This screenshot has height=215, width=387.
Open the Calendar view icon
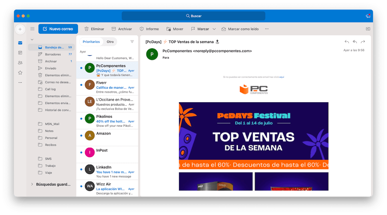20,53
